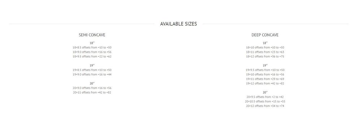
Task: Click 20x11 offsets +42 to +82 line
Action: click(92, 93)
